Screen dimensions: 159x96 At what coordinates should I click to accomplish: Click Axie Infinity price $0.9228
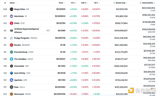61,73
